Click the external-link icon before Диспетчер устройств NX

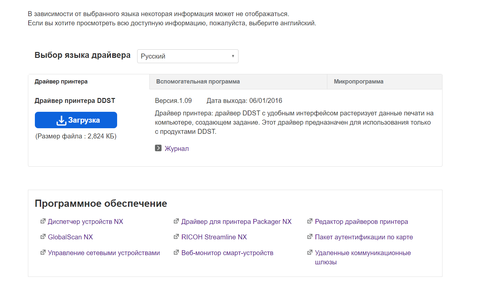tap(43, 221)
